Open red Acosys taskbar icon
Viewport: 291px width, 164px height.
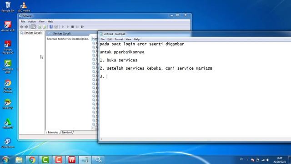click(72, 160)
